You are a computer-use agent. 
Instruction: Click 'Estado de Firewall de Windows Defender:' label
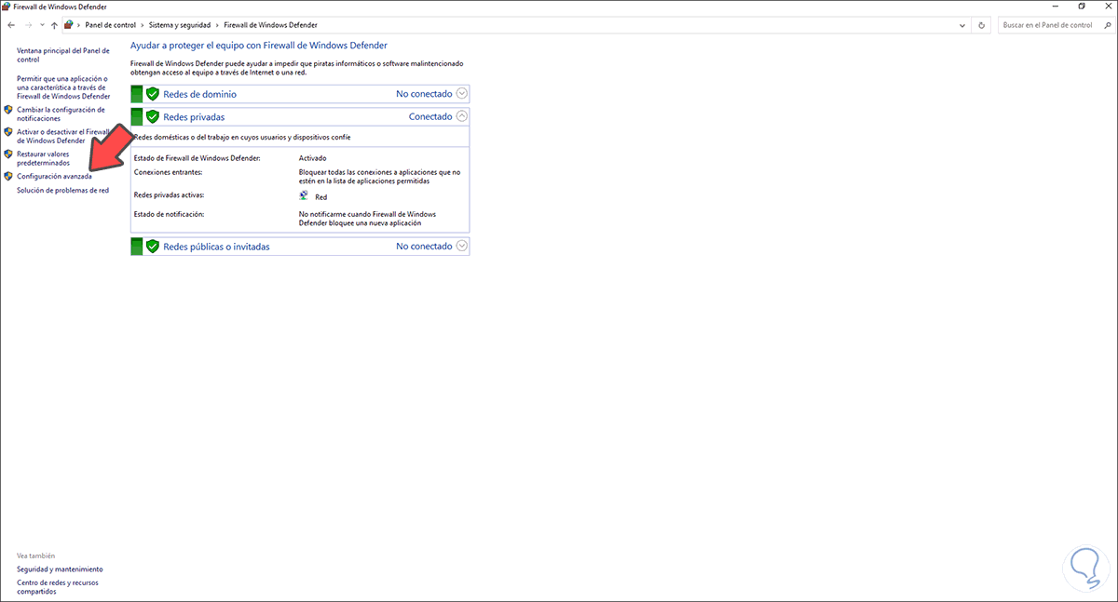pyautogui.click(x=197, y=158)
